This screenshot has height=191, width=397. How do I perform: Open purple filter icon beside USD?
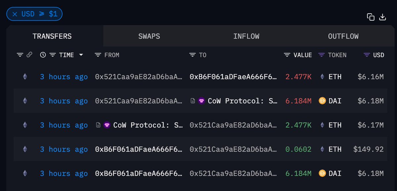click(x=367, y=55)
